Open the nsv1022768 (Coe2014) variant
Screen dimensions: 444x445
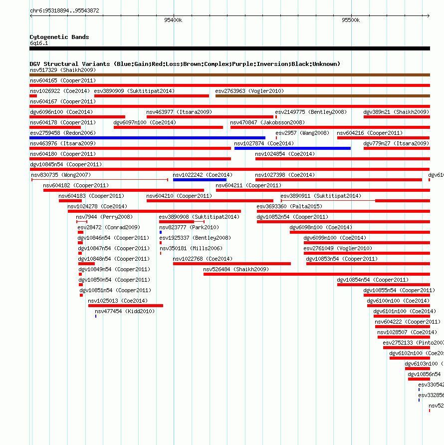[203, 259]
